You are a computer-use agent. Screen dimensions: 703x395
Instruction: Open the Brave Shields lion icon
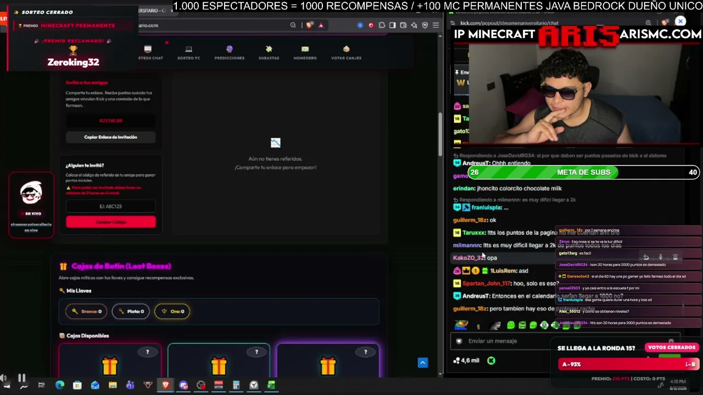309,25
